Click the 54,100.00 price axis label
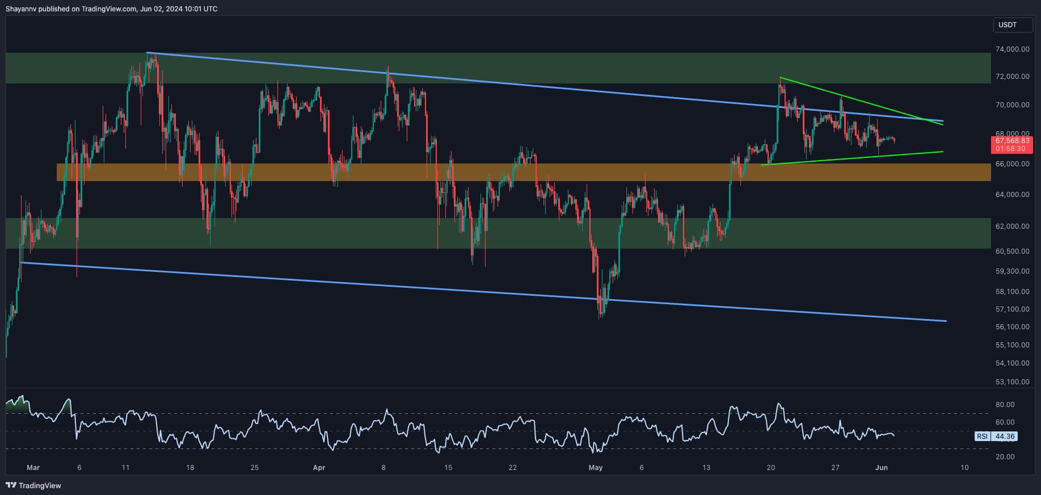 1013,363
